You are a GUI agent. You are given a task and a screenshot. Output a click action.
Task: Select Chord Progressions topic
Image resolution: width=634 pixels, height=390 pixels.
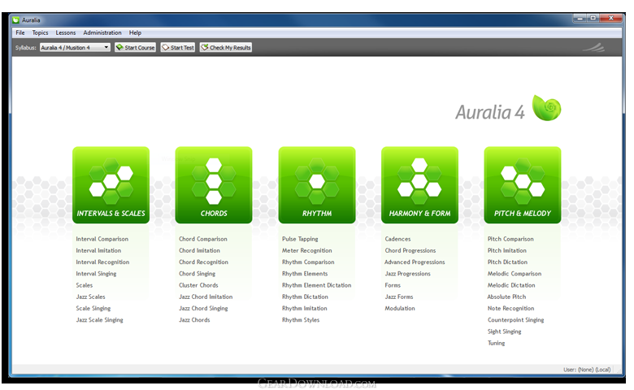[x=410, y=250]
